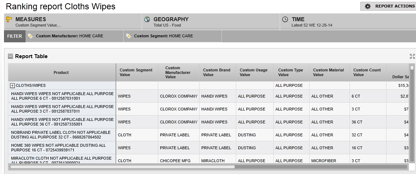Open the Report Actions button
The width and height of the screenshot is (416, 174).
click(x=388, y=6)
